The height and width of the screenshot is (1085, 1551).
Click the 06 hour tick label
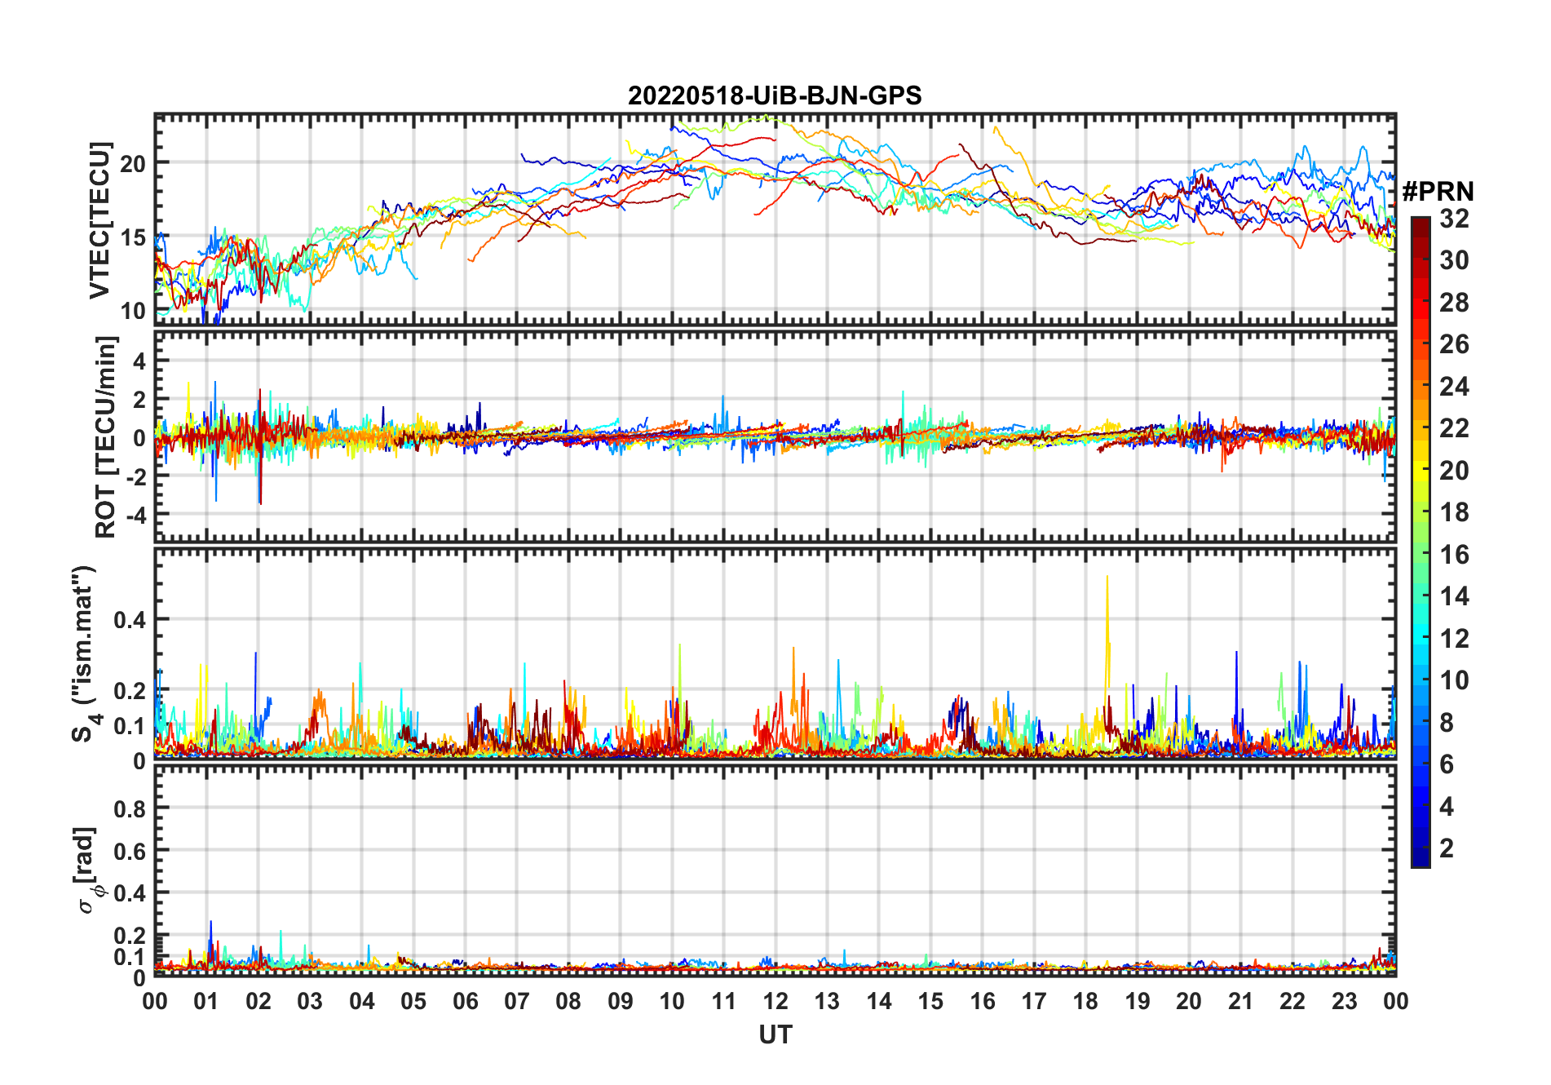pos(465,1002)
